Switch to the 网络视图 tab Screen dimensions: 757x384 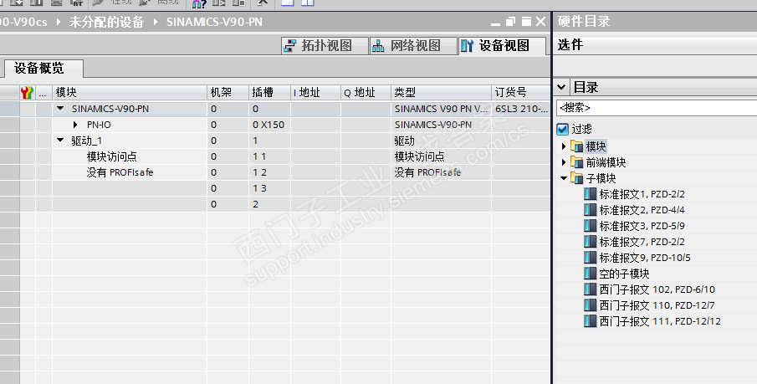pyautogui.click(x=414, y=46)
